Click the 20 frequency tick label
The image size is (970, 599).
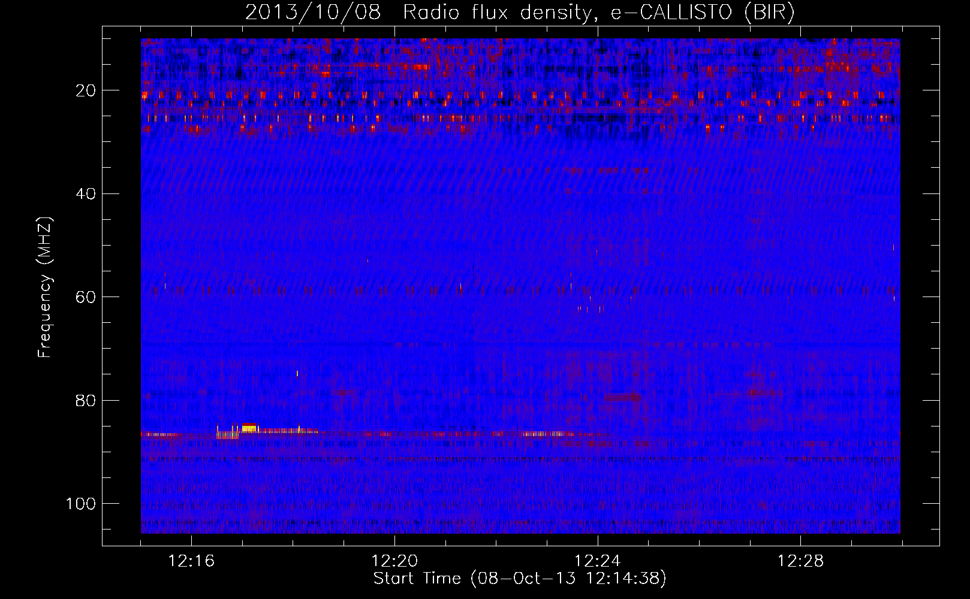[86, 90]
